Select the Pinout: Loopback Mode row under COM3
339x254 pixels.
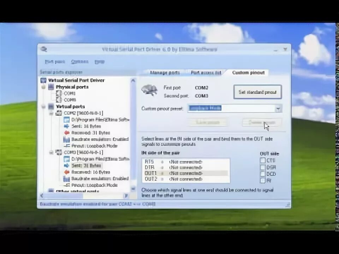coord(95,185)
